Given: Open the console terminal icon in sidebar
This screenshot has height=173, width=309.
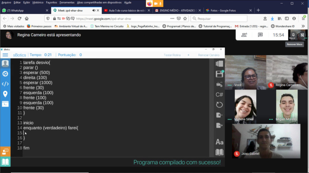Looking at the screenshot, I should [5, 104].
